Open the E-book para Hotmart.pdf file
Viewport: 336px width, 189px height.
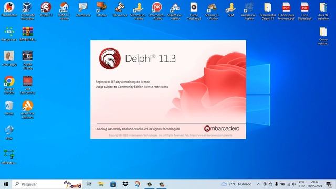coord(286,10)
